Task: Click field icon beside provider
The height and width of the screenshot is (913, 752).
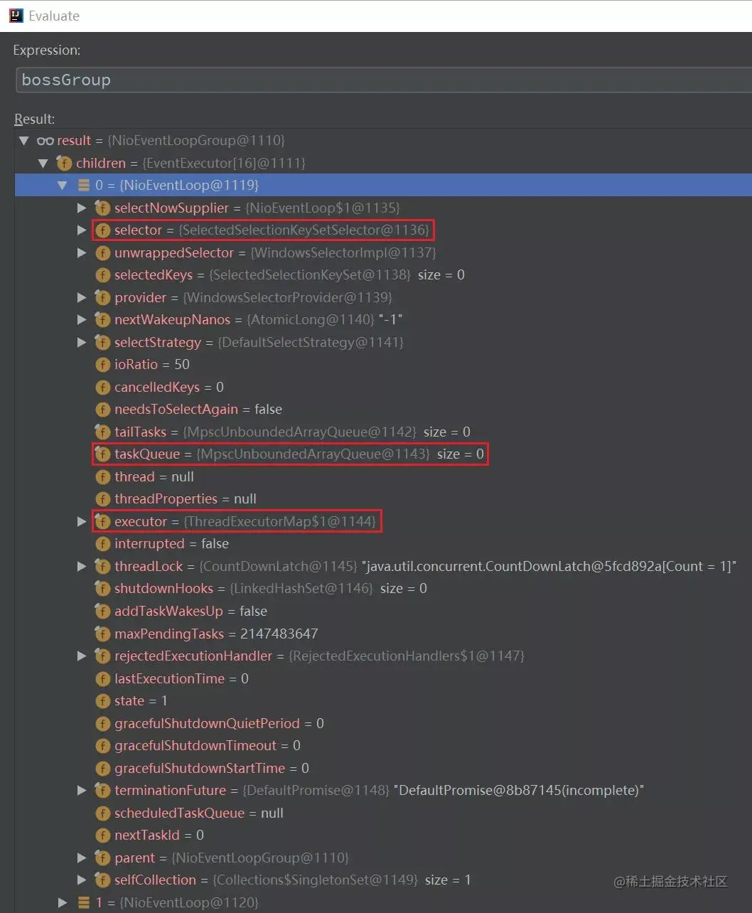Action: coord(102,298)
